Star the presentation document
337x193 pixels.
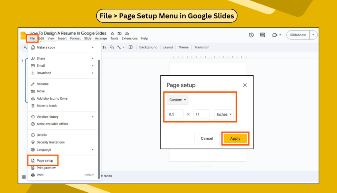click(x=112, y=33)
